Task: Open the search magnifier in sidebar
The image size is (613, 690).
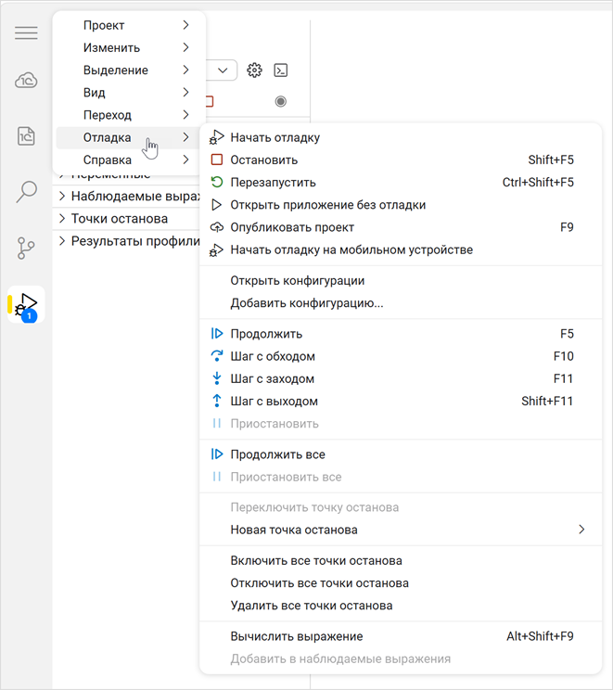Action: [x=26, y=192]
